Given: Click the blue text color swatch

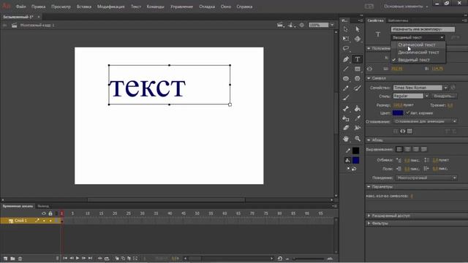Looking at the screenshot, I should [398, 113].
